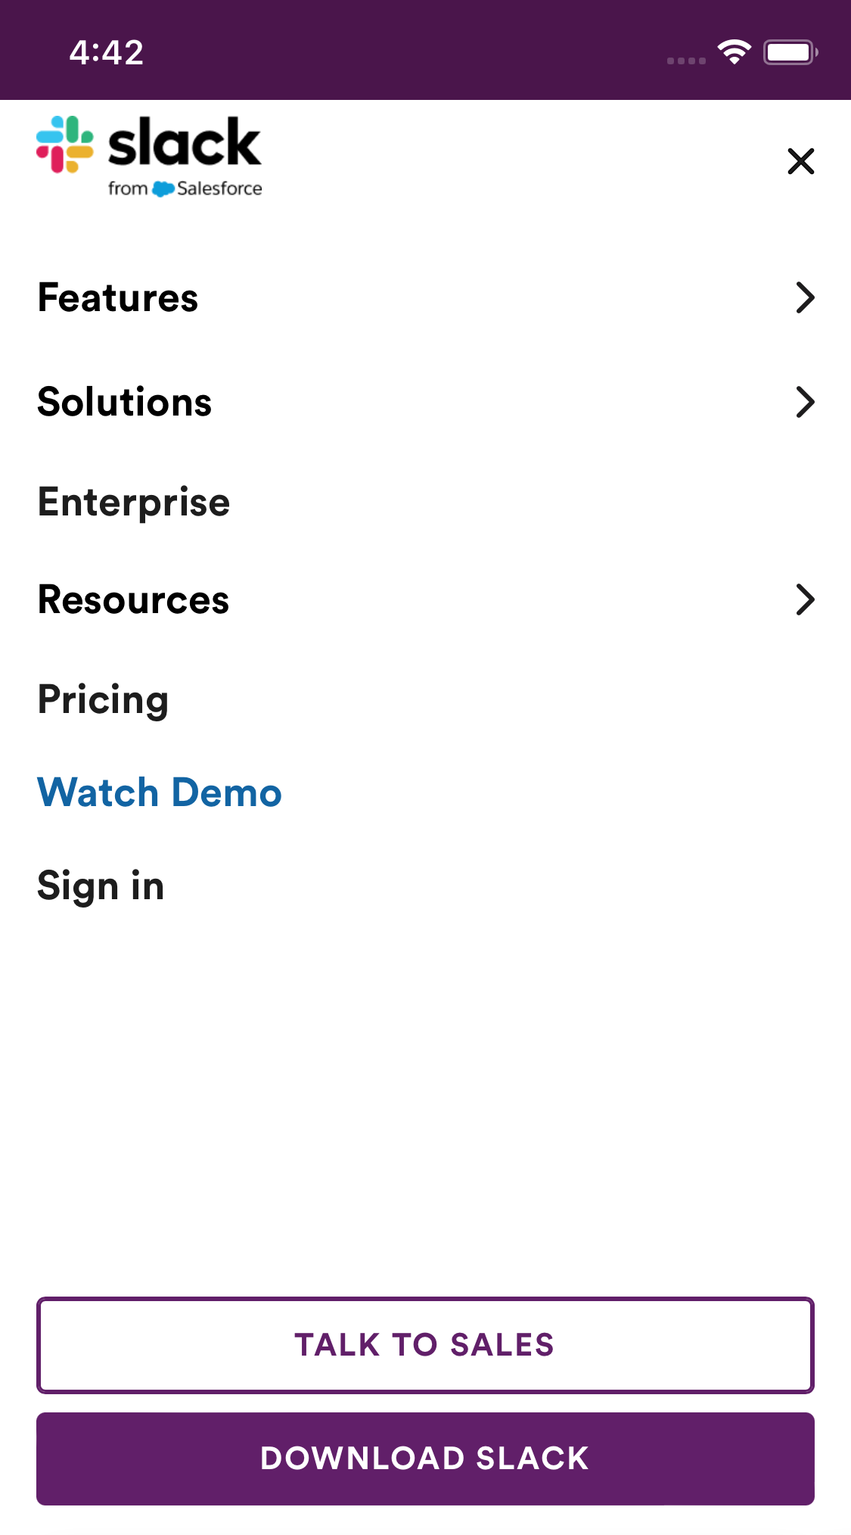Open the Resources menu item
Viewport: 851px width, 1535px height.
pyautogui.click(x=133, y=599)
